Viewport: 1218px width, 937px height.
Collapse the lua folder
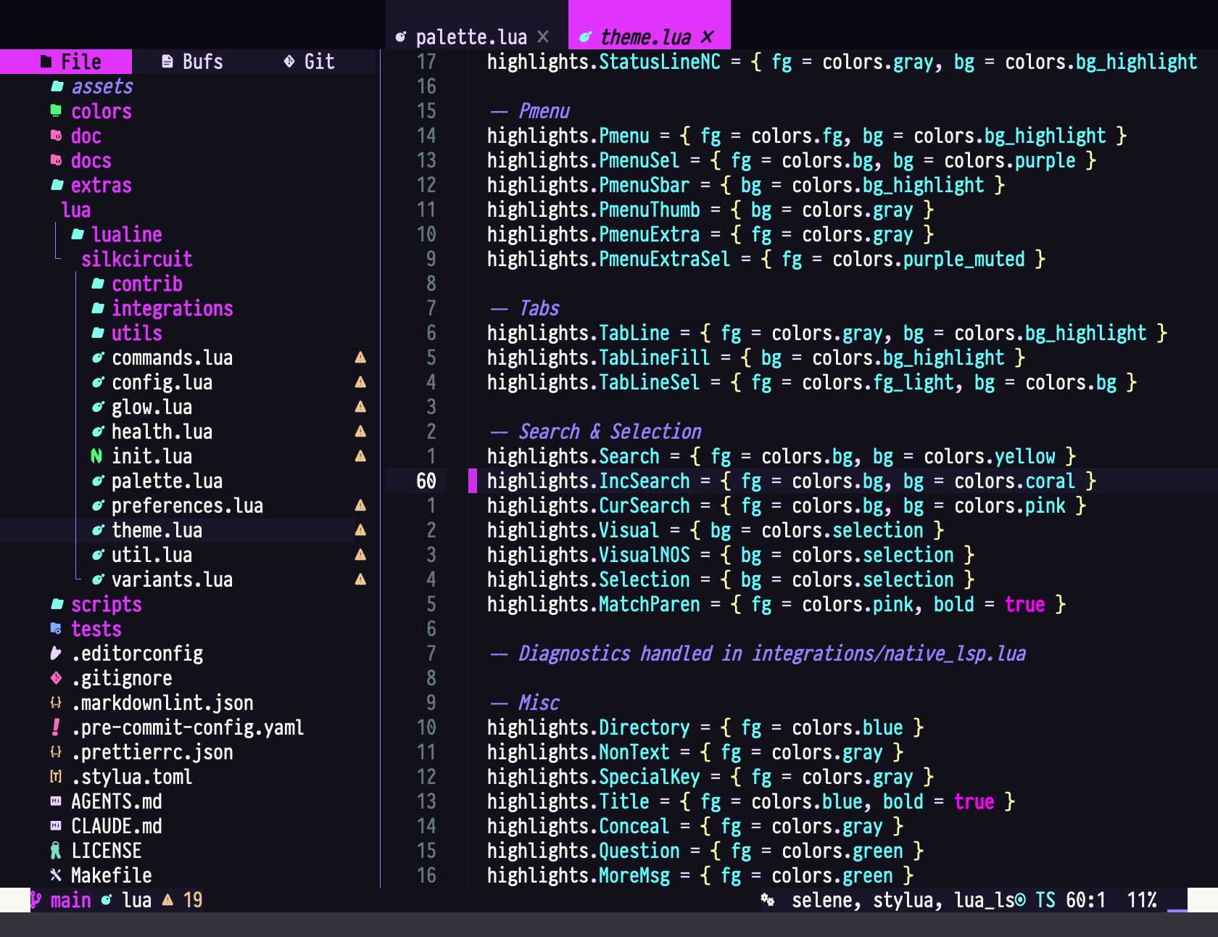(x=75, y=210)
